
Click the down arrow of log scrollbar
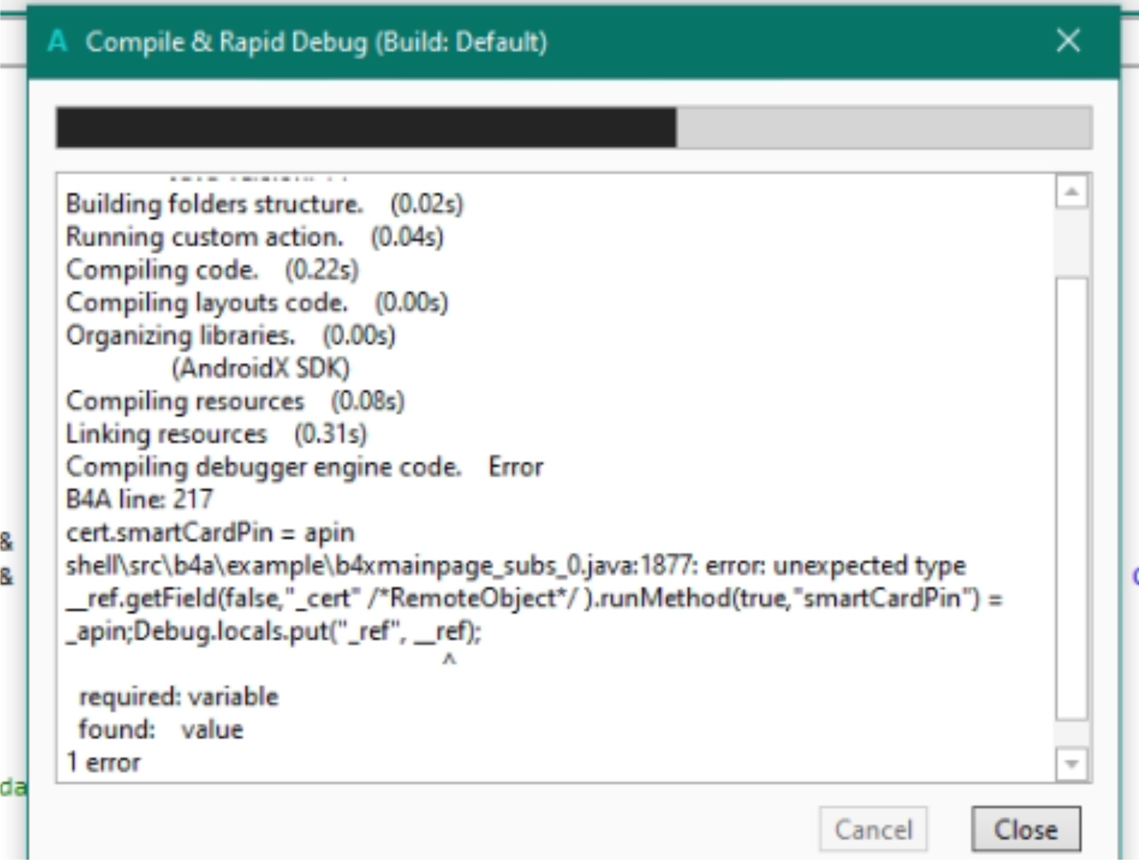point(1071,764)
